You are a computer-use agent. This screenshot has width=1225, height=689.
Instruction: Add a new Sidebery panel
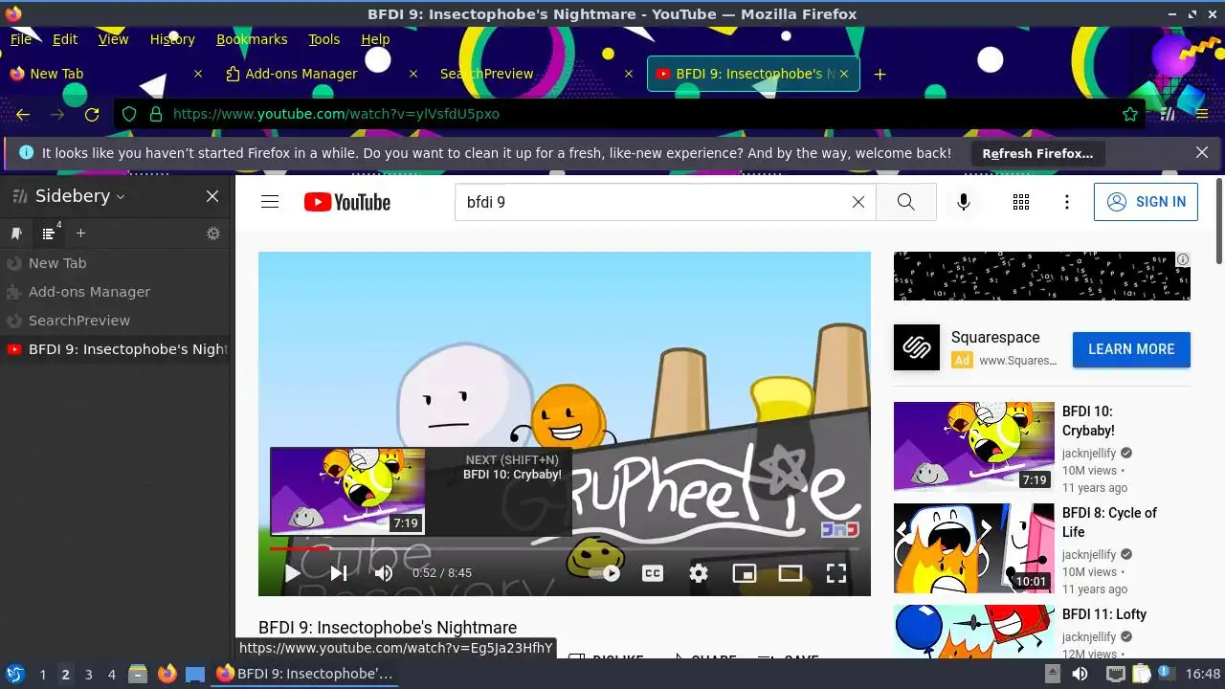pyautogui.click(x=81, y=233)
